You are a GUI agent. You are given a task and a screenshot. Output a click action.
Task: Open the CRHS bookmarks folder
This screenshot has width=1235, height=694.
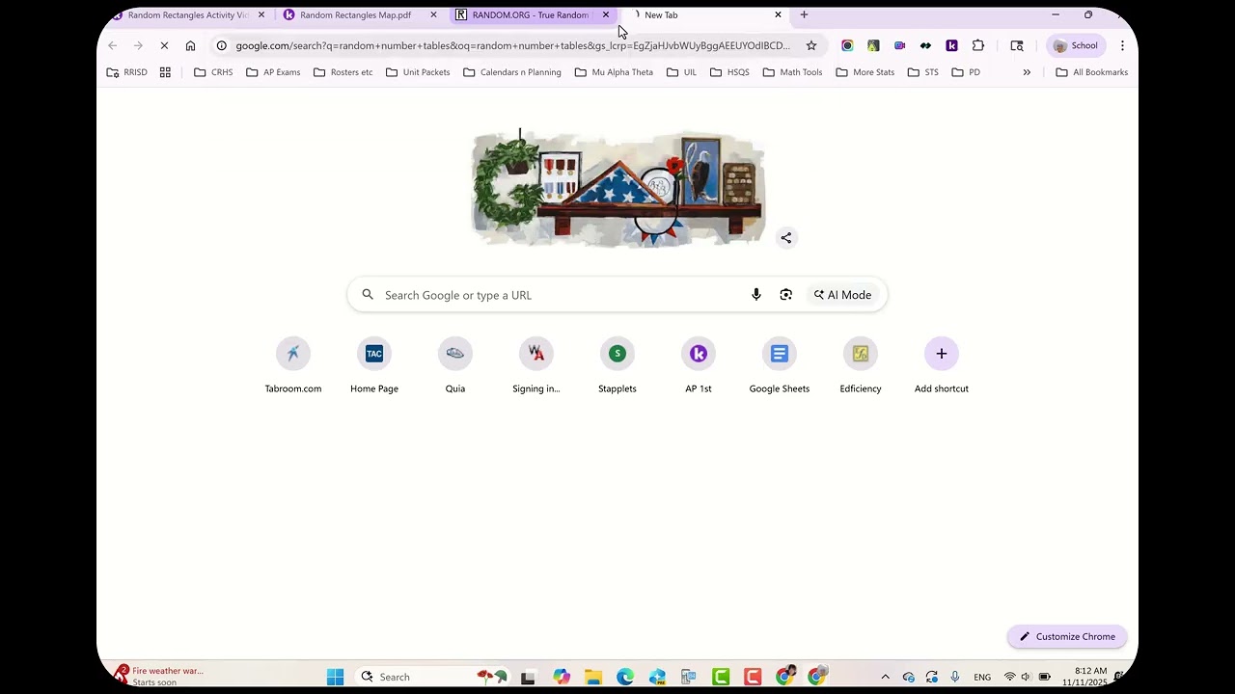click(x=213, y=72)
